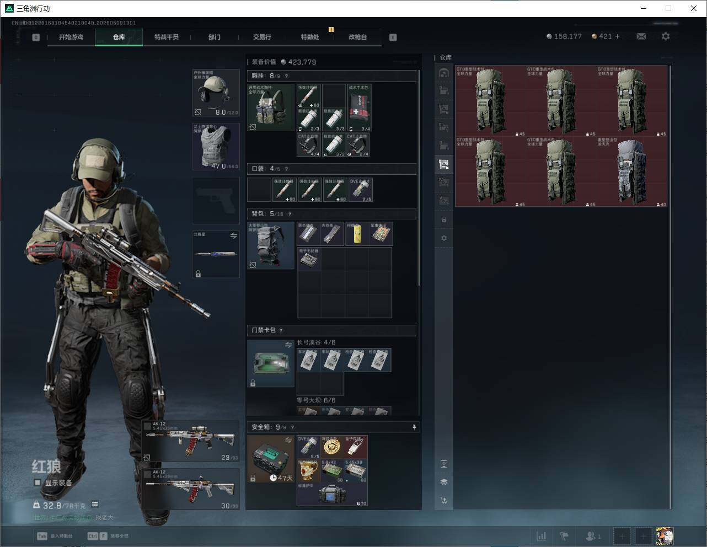Click the stacked layers icon in warehouse sidebar

[x=444, y=482]
